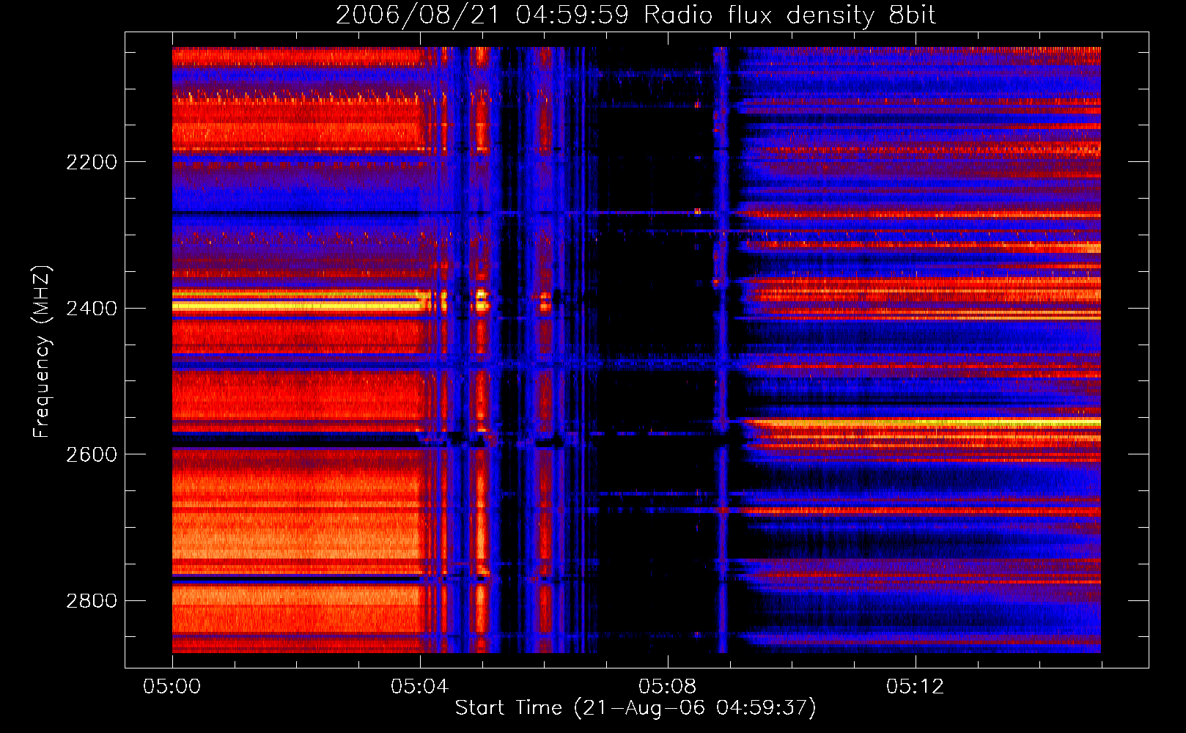Select the 2200 frequency tick label

tap(92, 162)
